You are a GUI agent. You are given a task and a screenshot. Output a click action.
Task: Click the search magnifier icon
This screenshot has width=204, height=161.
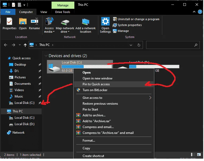[196, 45]
